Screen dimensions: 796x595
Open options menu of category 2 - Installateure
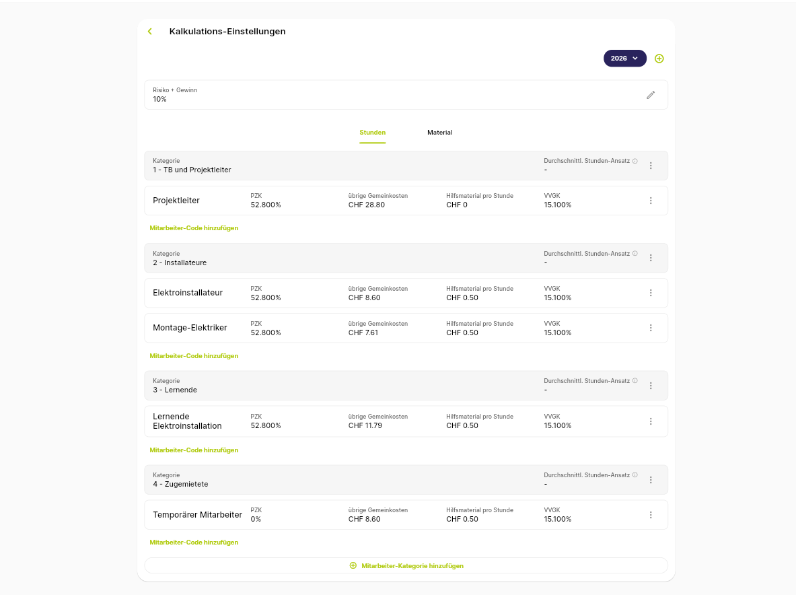pos(650,258)
